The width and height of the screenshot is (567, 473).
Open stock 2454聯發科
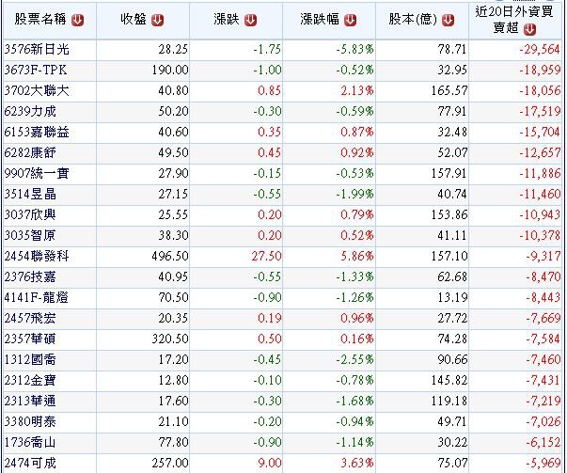[37, 256]
